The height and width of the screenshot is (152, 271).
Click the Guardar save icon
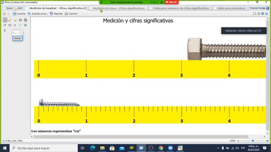tap(15, 14)
